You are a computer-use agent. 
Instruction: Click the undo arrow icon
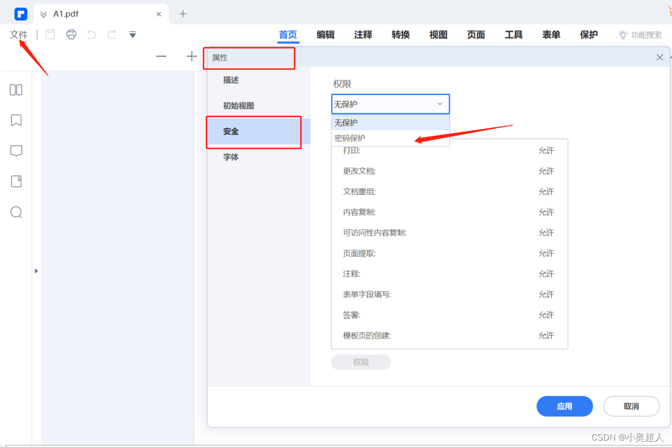[x=91, y=34]
